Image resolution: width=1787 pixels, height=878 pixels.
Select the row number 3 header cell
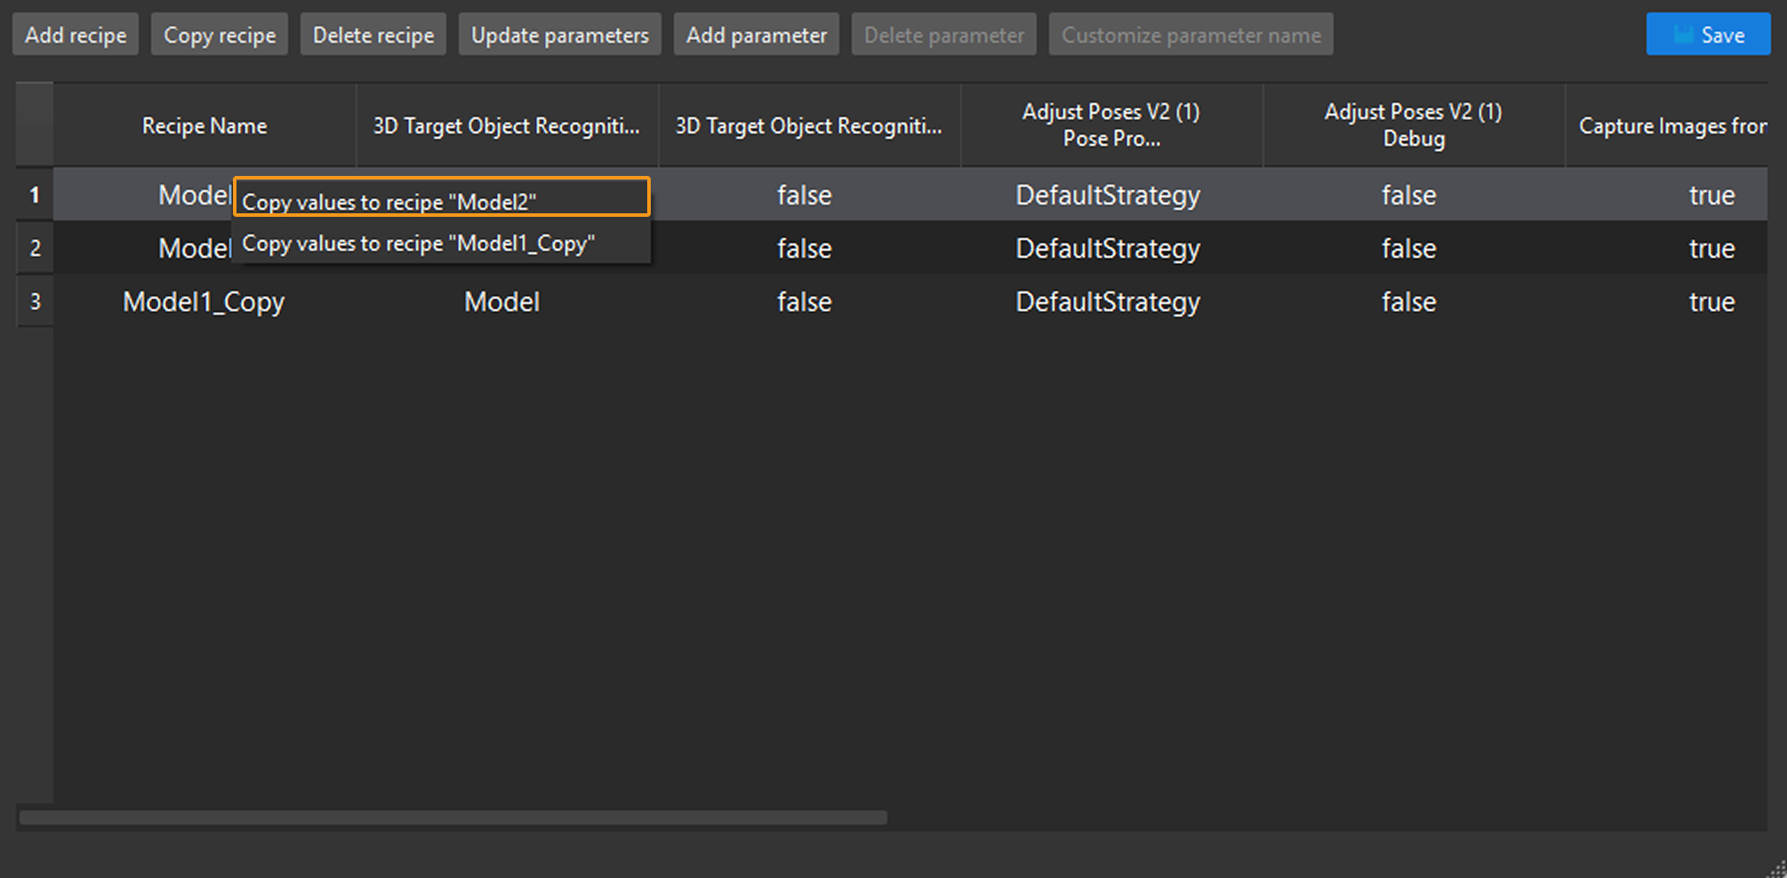point(35,301)
